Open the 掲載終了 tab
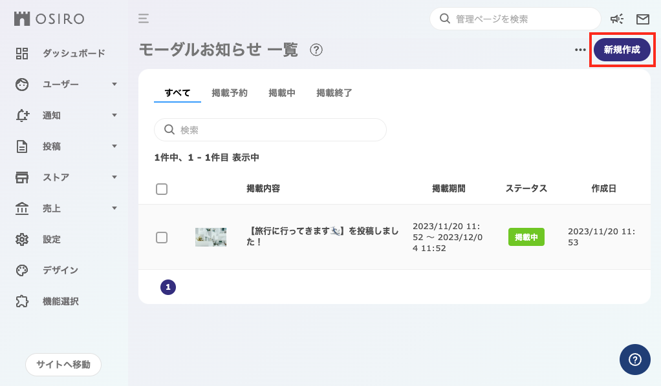This screenshot has height=386, width=661. point(334,92)
